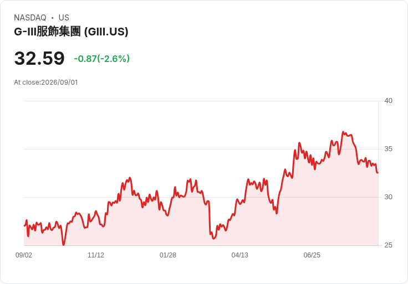Viewport: 408px width, 284px height.
Task: Click the chart's lowest dip touching 25
Action: [x=64, y=245]
